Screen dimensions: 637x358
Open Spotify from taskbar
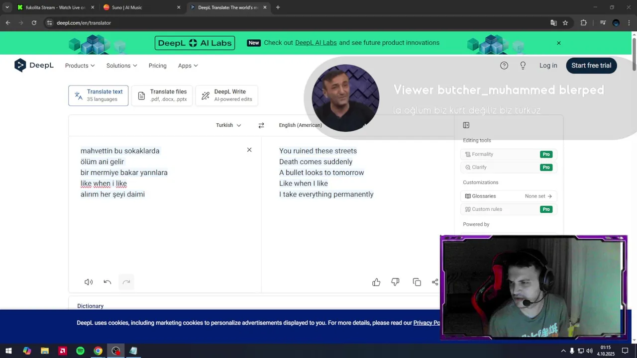80,351
